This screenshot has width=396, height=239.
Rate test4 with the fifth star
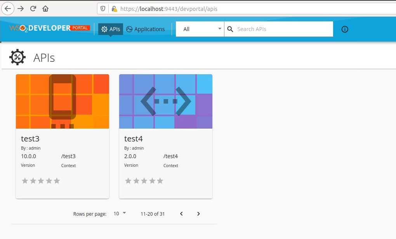pyautogui.click(x=160, y=181)
